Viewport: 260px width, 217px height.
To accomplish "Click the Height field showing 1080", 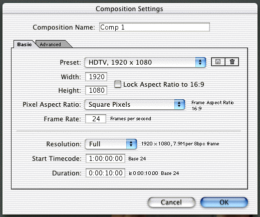I will pos(96,90).
